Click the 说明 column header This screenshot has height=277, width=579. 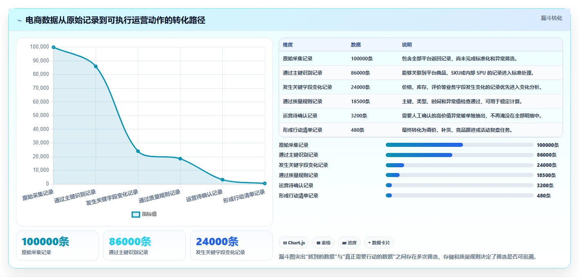(x=407, y=45)
